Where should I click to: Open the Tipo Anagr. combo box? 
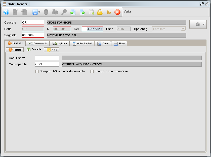tap(183, 29)
